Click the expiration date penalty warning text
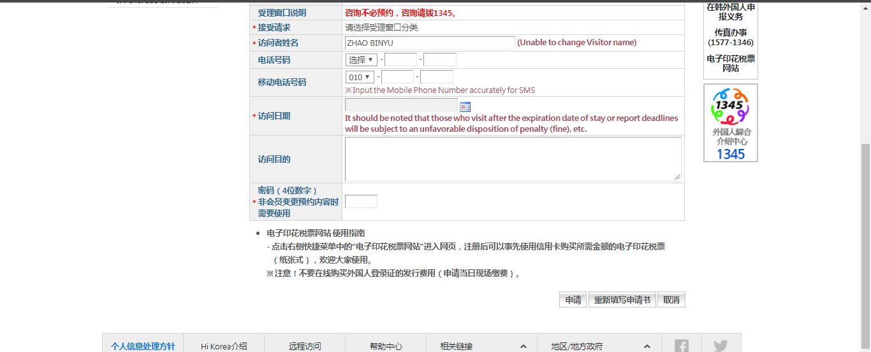Screen dimensions: 871x352 511,123
